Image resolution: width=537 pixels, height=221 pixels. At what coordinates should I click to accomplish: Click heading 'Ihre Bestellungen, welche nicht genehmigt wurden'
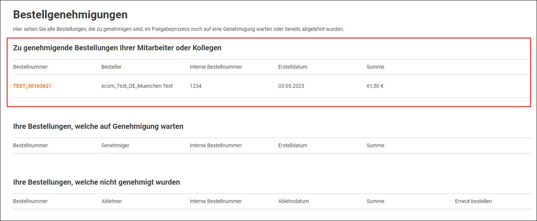(96, 182)
